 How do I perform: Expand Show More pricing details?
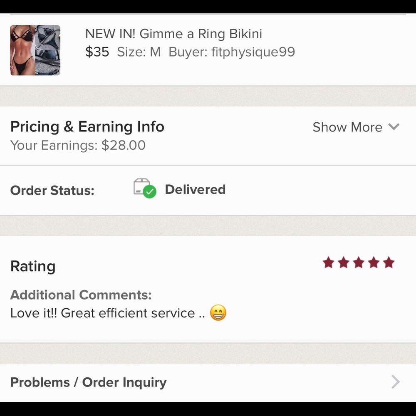(x=356, y=127)
